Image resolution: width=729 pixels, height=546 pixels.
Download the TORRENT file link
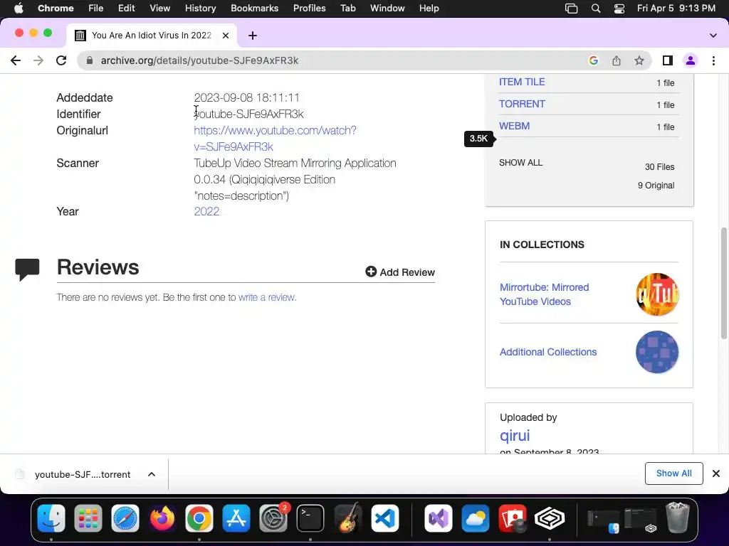[522, 104]
